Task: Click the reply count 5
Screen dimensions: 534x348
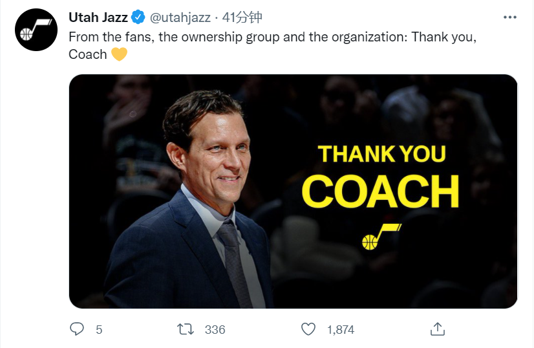Action: [99, 330]
